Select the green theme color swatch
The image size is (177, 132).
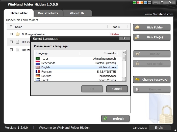click(x=134, y=3)
